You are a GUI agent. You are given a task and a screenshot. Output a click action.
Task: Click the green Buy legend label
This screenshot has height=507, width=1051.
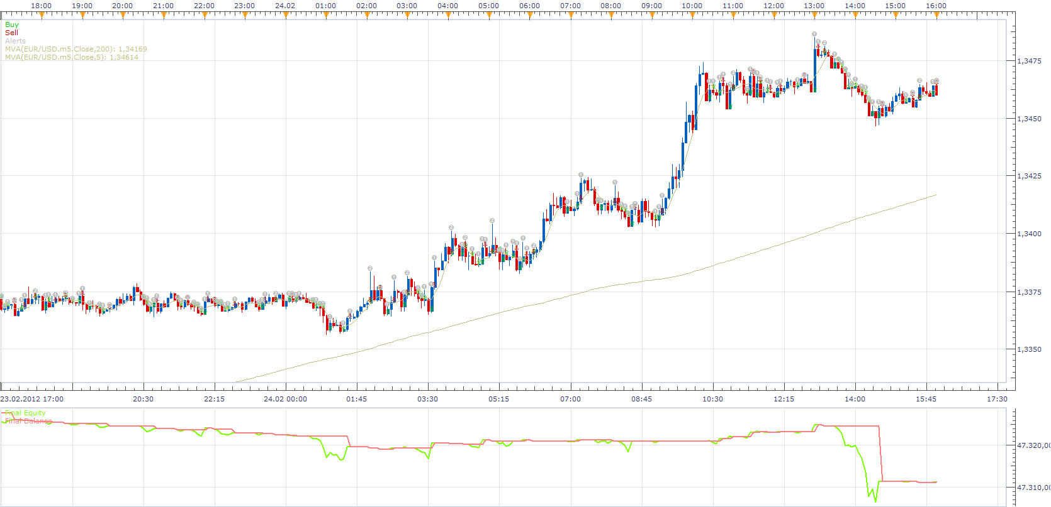click(12, 25)
